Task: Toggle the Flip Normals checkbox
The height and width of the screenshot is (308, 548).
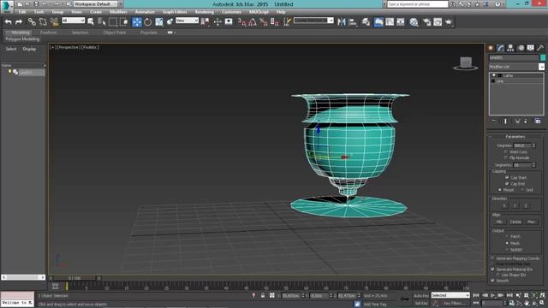Action: 506,157
